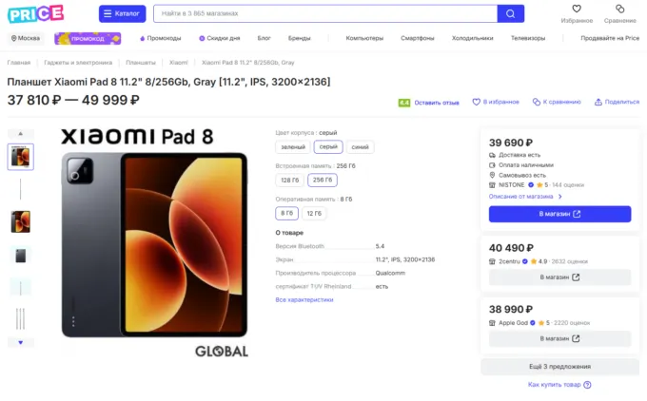
Task: Go to Главная breadcrumb
Action: point(19,63)
